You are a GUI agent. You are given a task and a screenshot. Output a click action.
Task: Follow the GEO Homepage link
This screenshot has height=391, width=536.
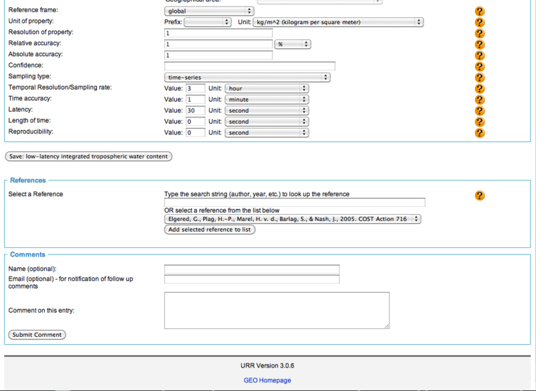click(x=267, y=380)
